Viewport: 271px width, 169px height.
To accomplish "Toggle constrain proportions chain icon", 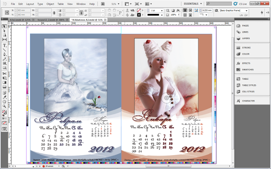I will [x=81, y=13].
